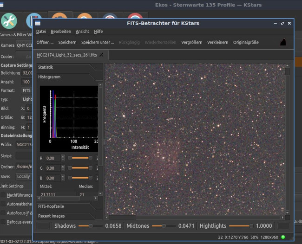
Task: Open the Ansicht menu
Action: (x=82, y=32)
